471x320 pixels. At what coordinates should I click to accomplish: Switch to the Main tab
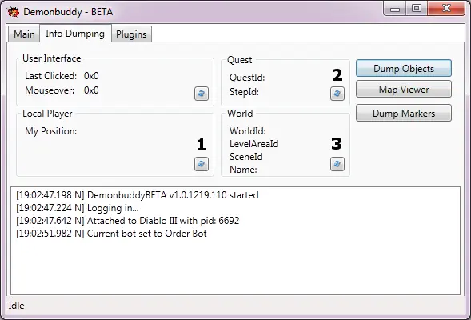point(24,34)
